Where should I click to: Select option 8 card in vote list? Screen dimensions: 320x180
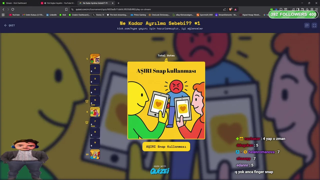tap(95, 133)
